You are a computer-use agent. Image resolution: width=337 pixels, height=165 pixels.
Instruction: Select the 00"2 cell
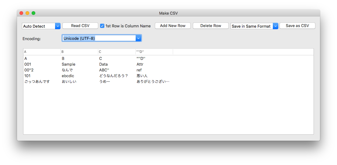[29, 70]
